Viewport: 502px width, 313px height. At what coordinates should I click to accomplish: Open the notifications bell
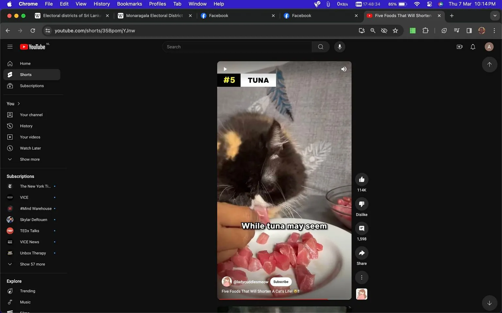pyautogui.click(x=473, y=47)
